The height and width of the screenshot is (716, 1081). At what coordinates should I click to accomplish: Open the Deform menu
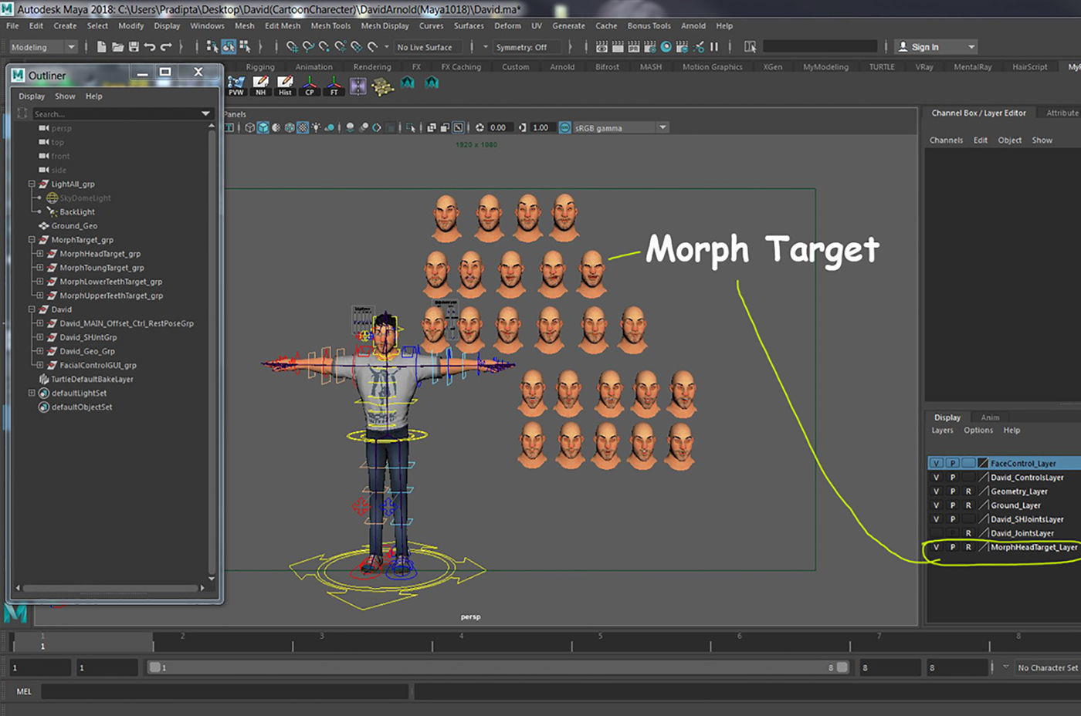[x=507, y=25]
